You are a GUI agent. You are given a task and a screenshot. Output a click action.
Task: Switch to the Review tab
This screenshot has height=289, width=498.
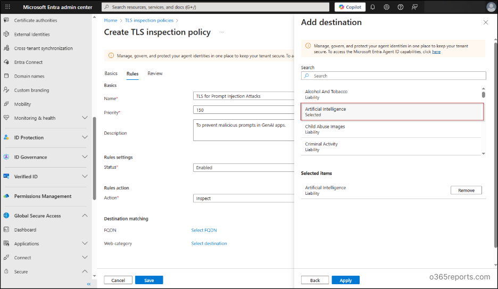click(155, 73)
